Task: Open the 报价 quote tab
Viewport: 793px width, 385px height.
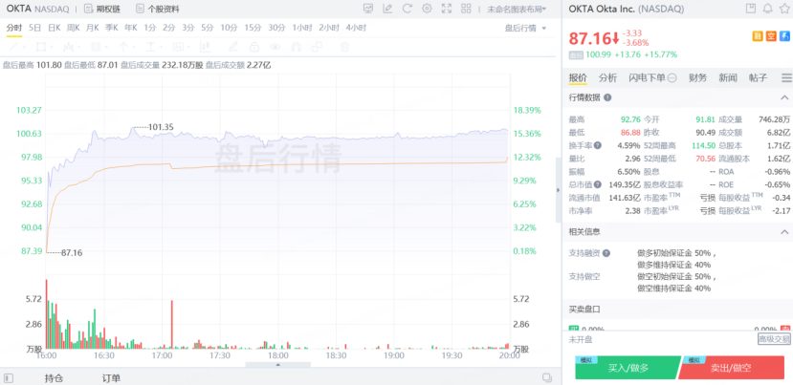Action: click(x=578, y=77)
